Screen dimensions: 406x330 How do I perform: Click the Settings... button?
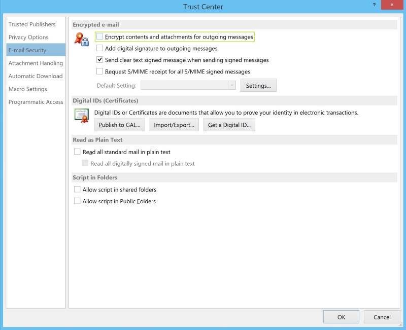coord(258,86)
